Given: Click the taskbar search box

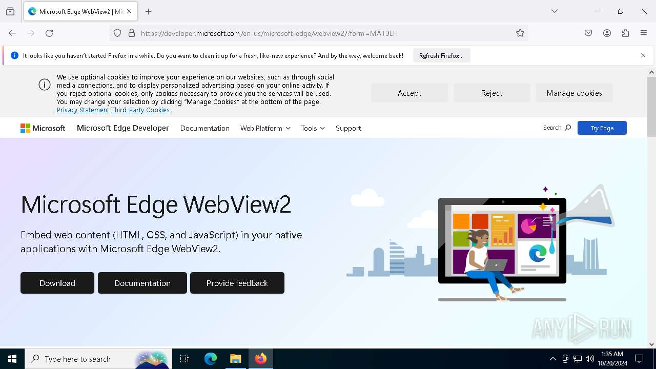Looking at the screenshot, I should (97, 359).
